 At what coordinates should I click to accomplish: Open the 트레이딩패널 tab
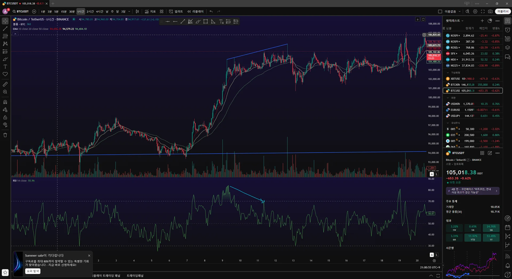point(135,276)
